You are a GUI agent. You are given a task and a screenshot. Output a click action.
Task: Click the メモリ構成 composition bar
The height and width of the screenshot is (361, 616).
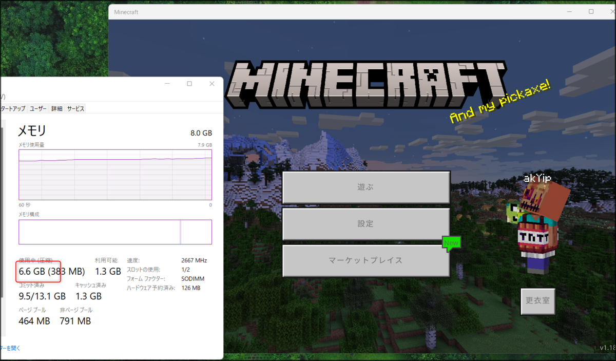115,232
